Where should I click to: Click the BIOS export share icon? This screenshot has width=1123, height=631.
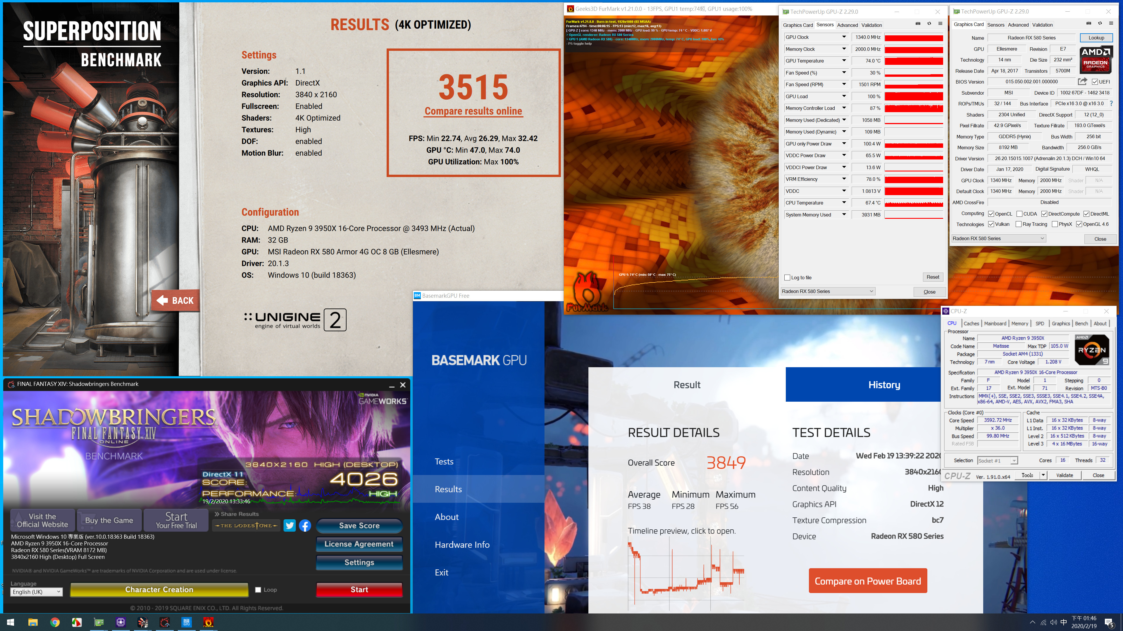tap(1082, 82)
